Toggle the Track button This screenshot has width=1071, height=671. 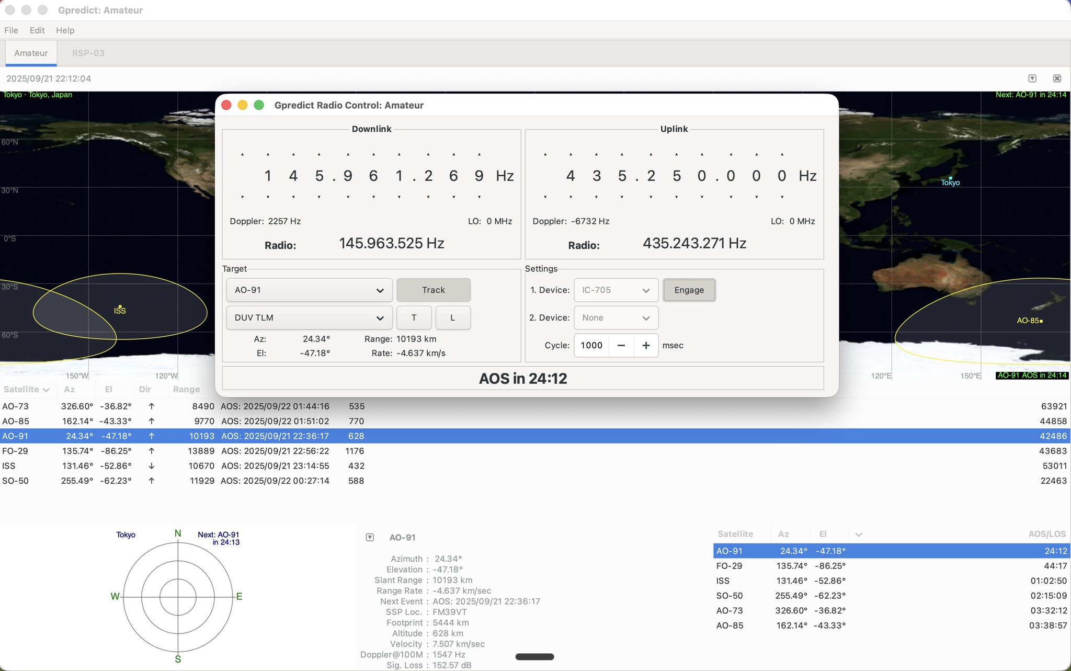pos(433,290)
